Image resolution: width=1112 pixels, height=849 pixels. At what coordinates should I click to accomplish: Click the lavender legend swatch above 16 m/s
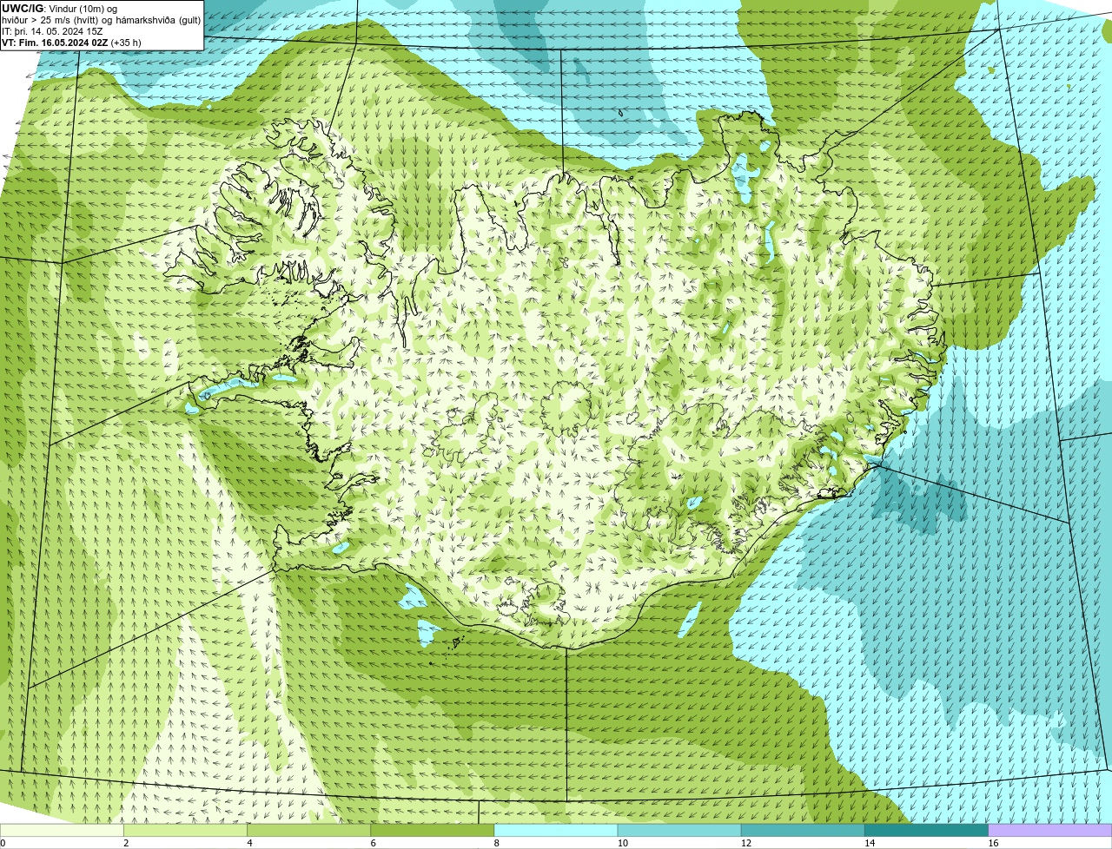1049,831
